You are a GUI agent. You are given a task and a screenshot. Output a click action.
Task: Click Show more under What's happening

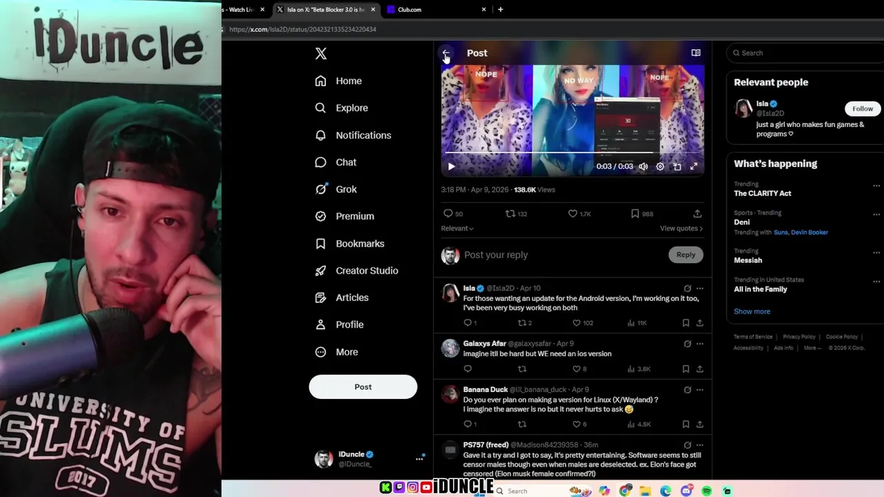(752, 311)
